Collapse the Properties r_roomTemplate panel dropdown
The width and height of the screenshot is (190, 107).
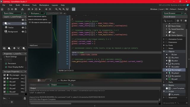tap(25, 53)
